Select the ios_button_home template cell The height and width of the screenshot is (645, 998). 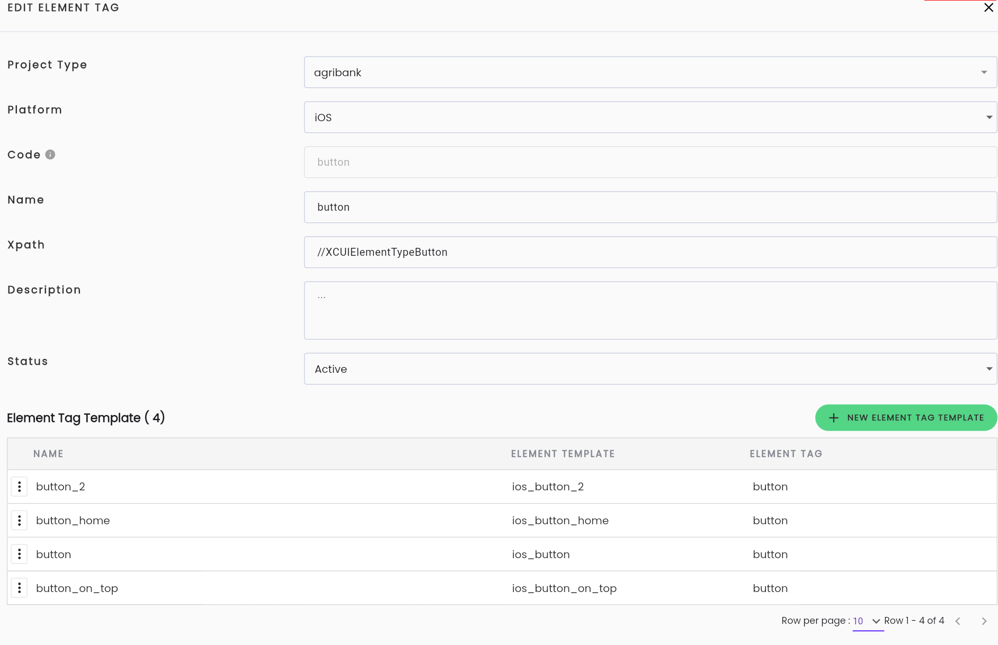pos(560,521)
